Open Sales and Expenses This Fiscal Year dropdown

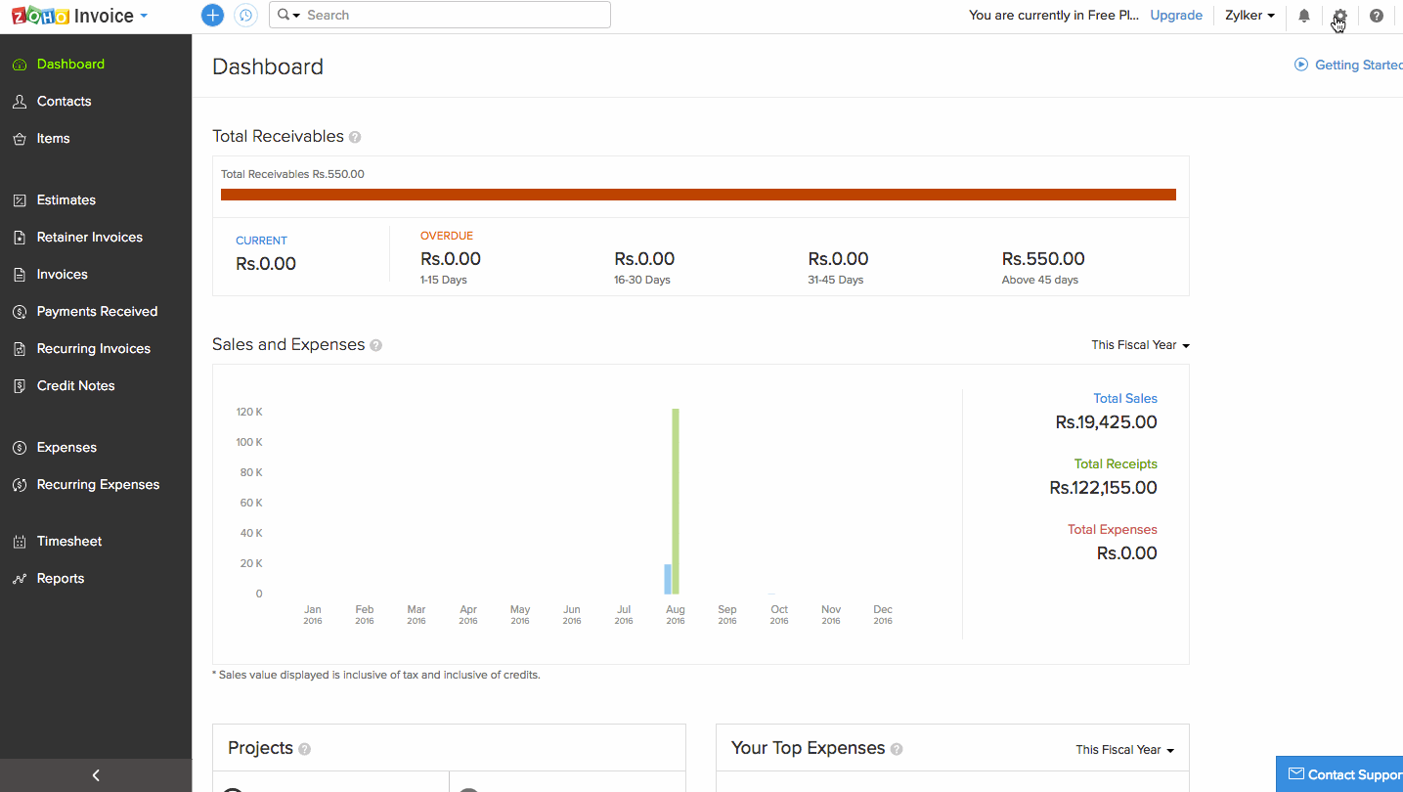pos(1140,345)
